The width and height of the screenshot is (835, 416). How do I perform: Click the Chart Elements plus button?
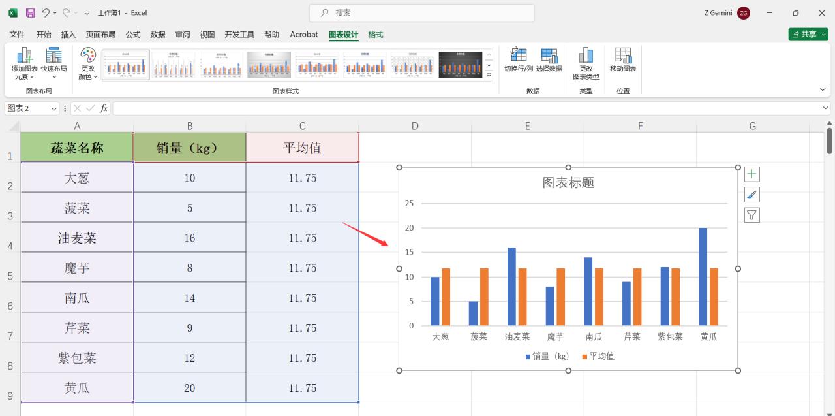(x=752, y=174)
